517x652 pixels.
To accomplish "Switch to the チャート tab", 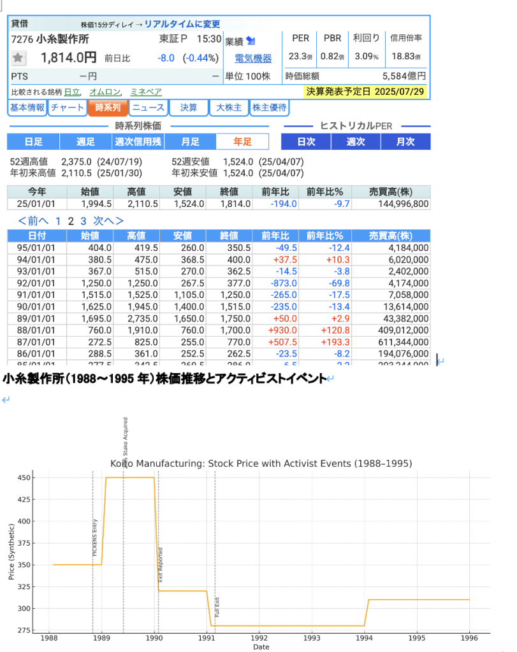I will tap(68, 108).
